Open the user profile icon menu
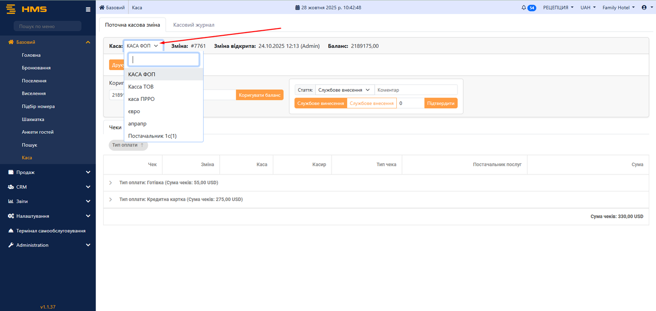The width and height of the screenshot is (656, 311). (x=644, y=8)
